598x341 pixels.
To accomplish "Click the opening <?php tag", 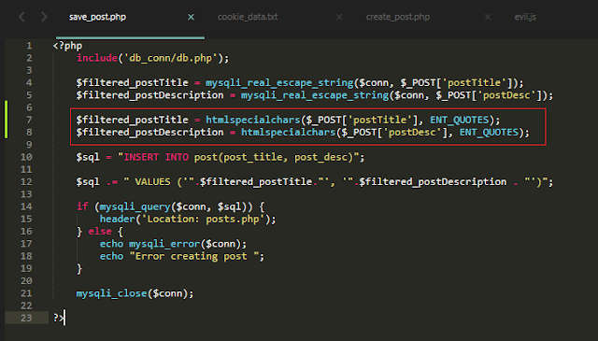I will (x=67, y=46).
